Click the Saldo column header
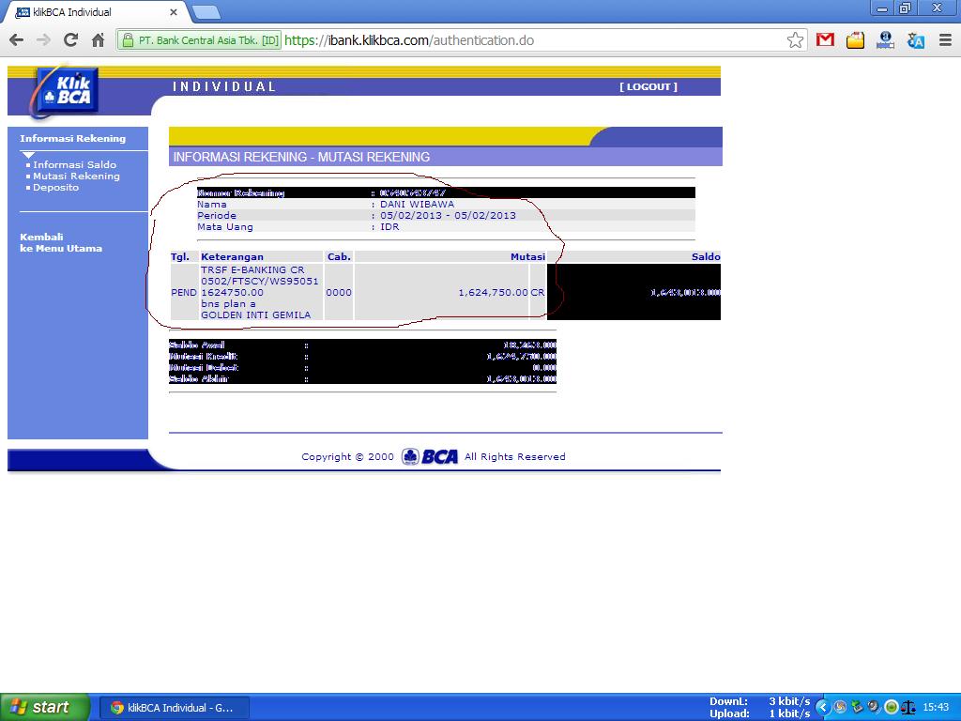961x721 pixels. [x=706, y=257]
